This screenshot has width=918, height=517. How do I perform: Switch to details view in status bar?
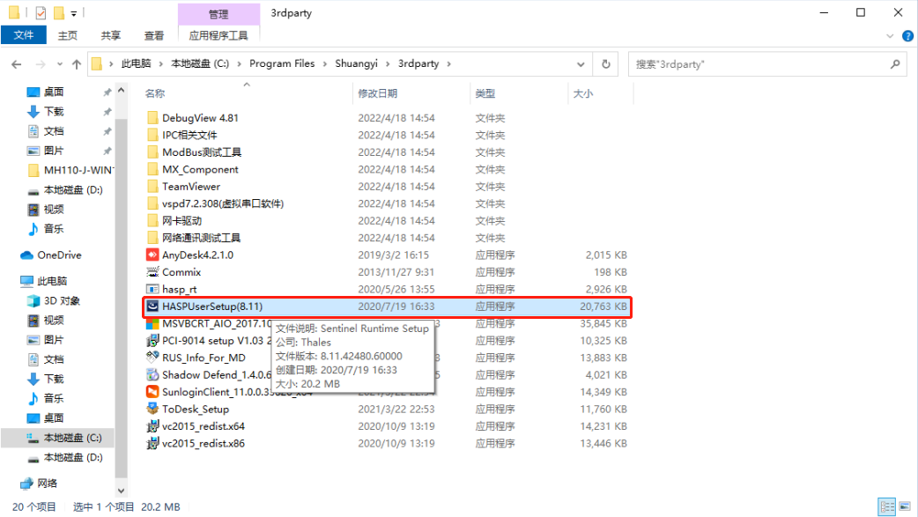click(888, 506)
